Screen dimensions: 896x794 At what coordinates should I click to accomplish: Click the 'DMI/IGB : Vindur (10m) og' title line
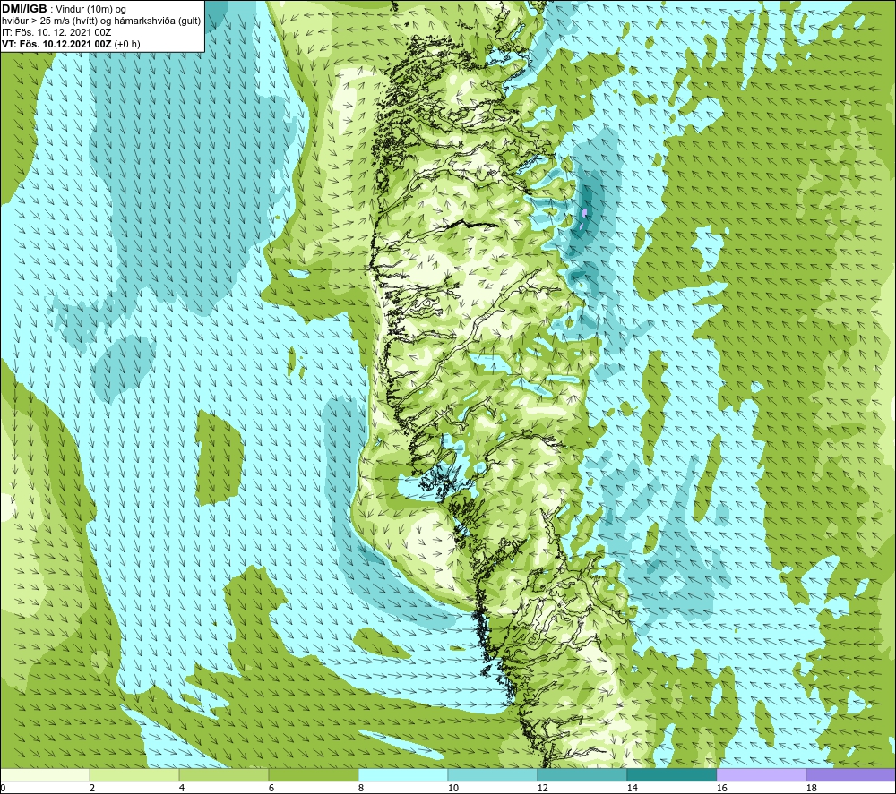[64, 9]
